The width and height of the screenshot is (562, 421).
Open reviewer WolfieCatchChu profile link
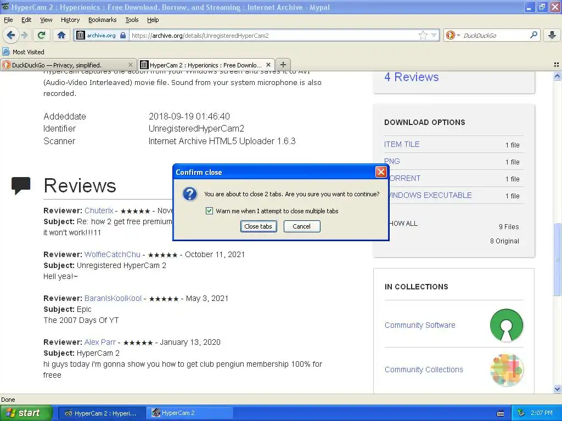tap(112, 254)
